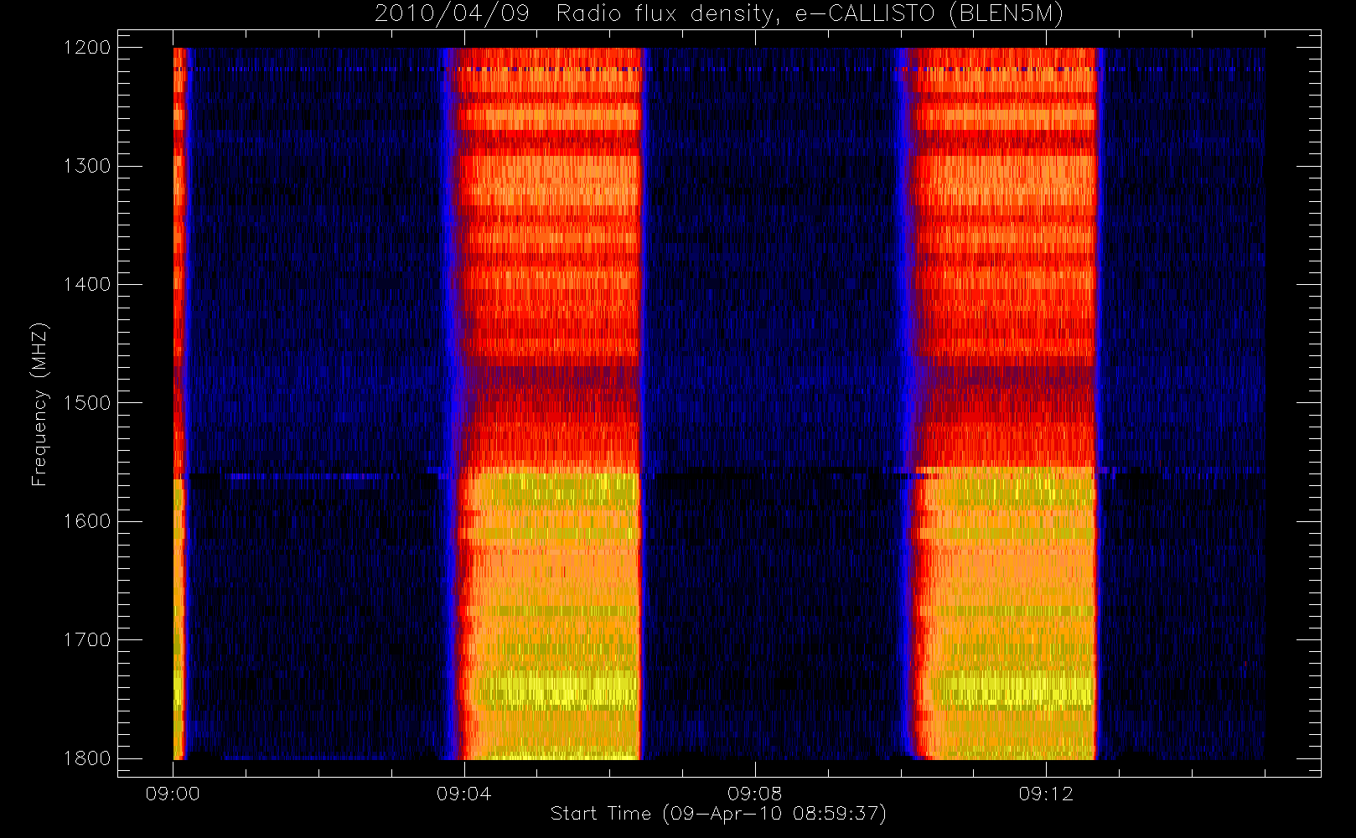Screen dimensions: 1356x838
Task: Click the 1800 frequency tick label
Action: click(x=88, y=758)
